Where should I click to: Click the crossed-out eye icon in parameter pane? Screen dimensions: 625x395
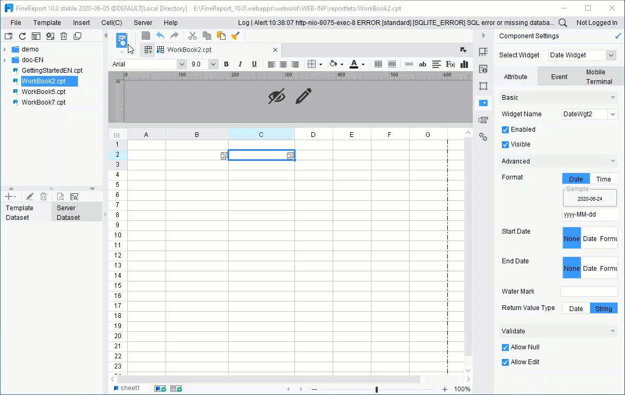coord(276,97)
